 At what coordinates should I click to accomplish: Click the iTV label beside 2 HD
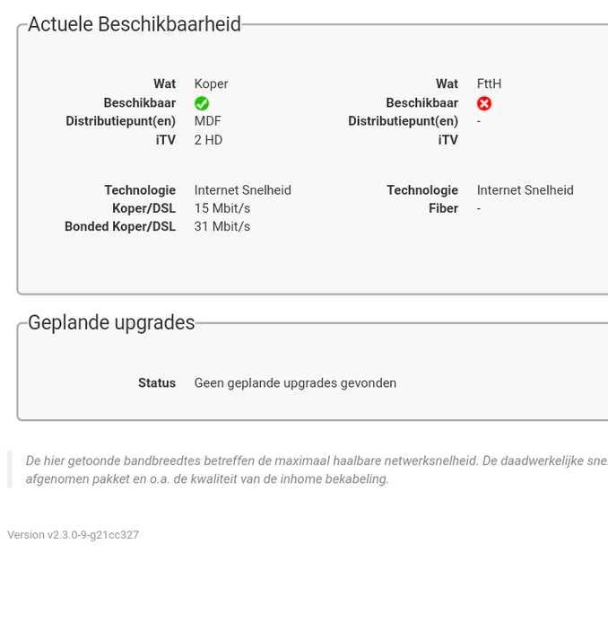[165, 140]
